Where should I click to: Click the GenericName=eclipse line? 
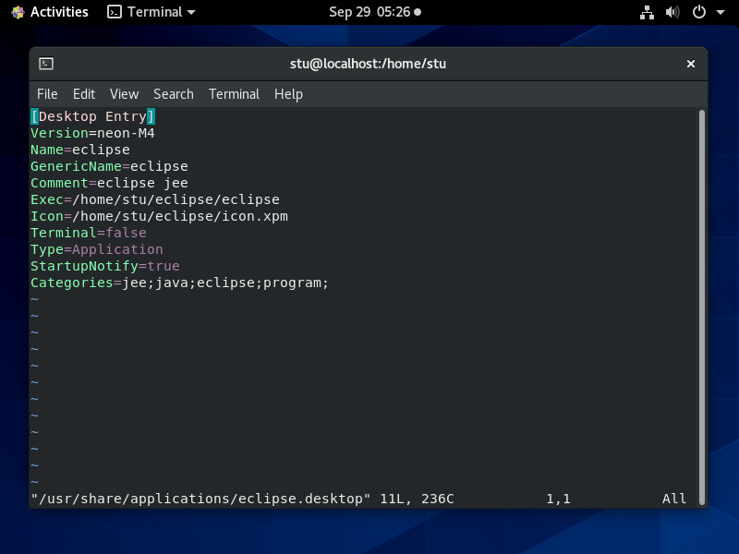pyautogui.click(x=109, y=166)
